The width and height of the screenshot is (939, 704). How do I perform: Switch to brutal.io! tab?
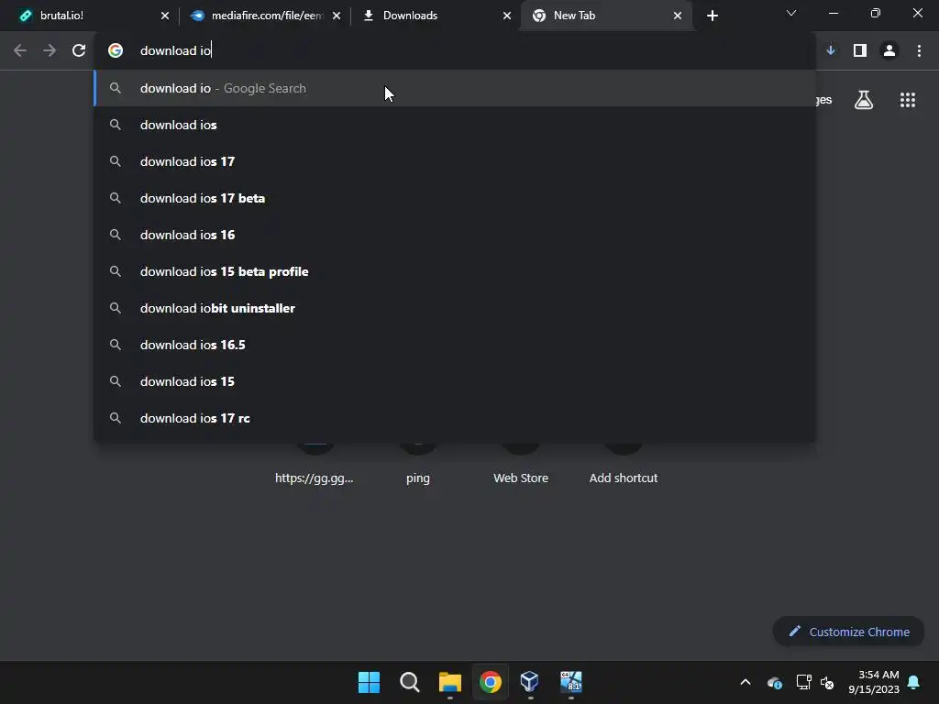point(90,16)
